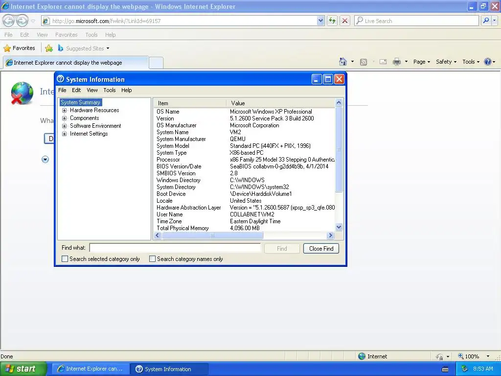Open System Information Help menu
The height and width of the screenshot is (376, 501).
pos(127,90)
